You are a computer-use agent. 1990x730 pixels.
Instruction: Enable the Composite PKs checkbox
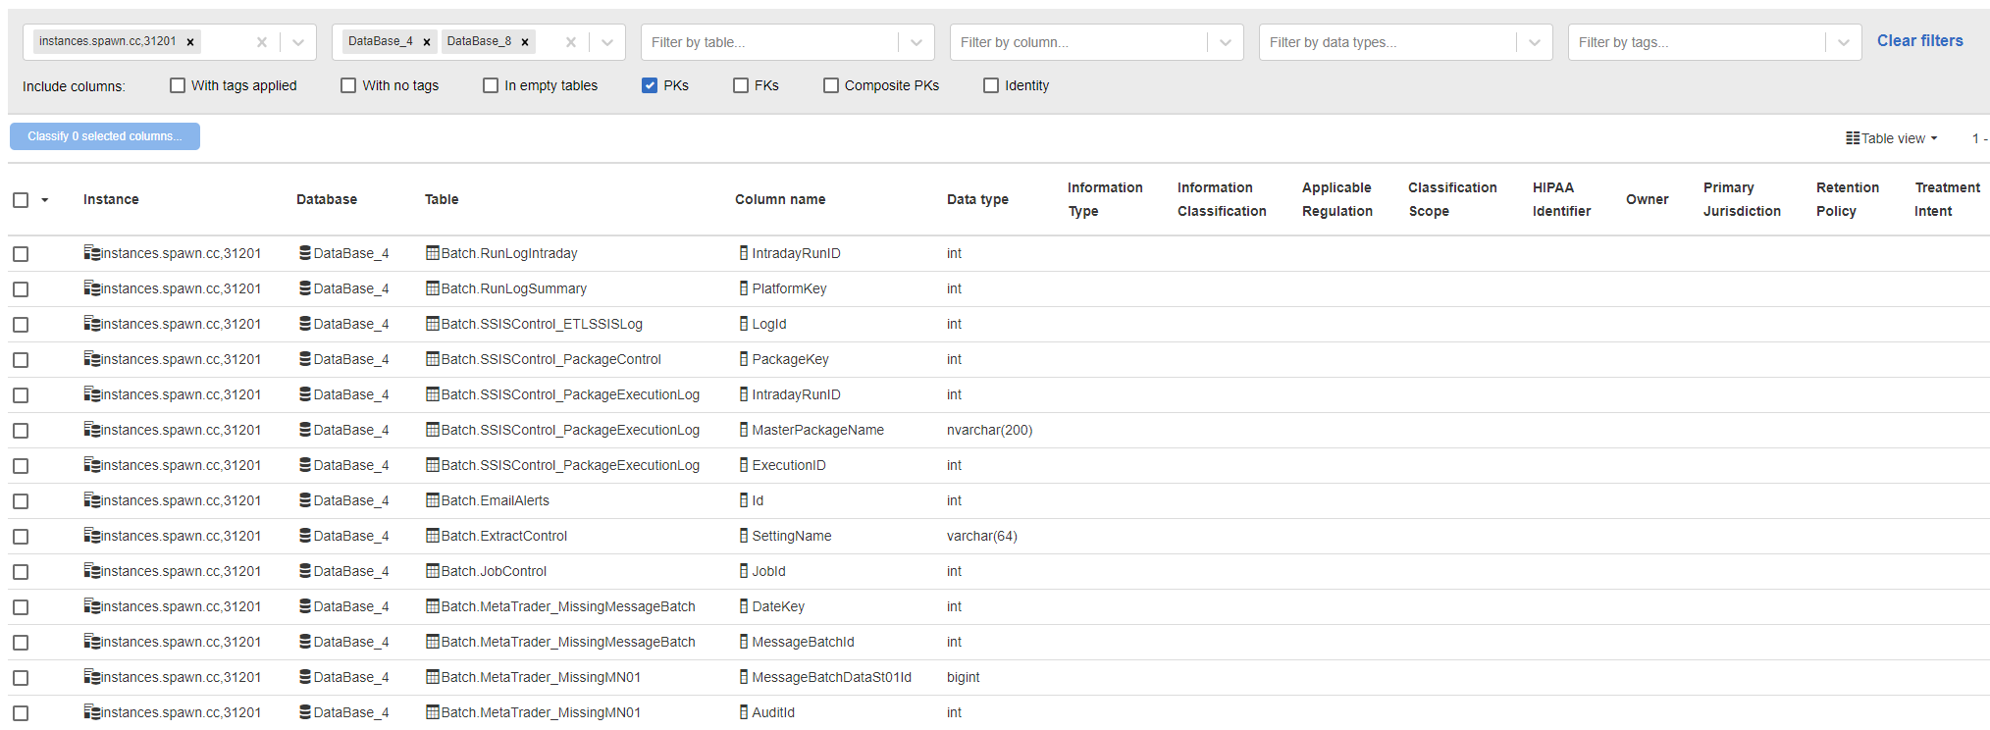point(831,85)
